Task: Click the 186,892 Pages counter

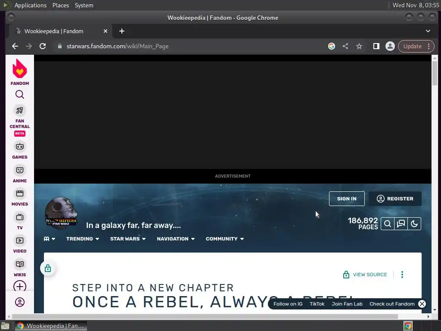Action: 363,224
